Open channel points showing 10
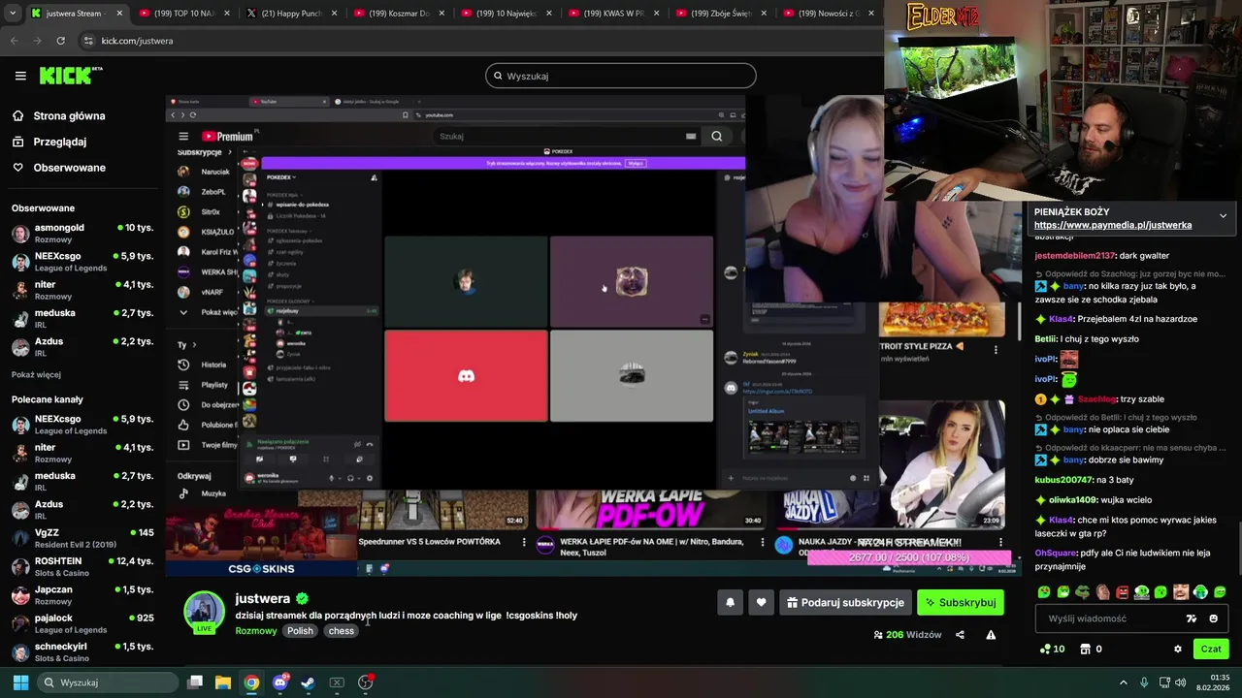1242x698 pixels. (1052, 650)
